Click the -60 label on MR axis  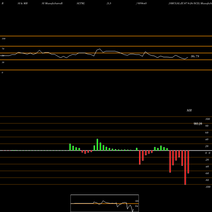click(207, 173)
